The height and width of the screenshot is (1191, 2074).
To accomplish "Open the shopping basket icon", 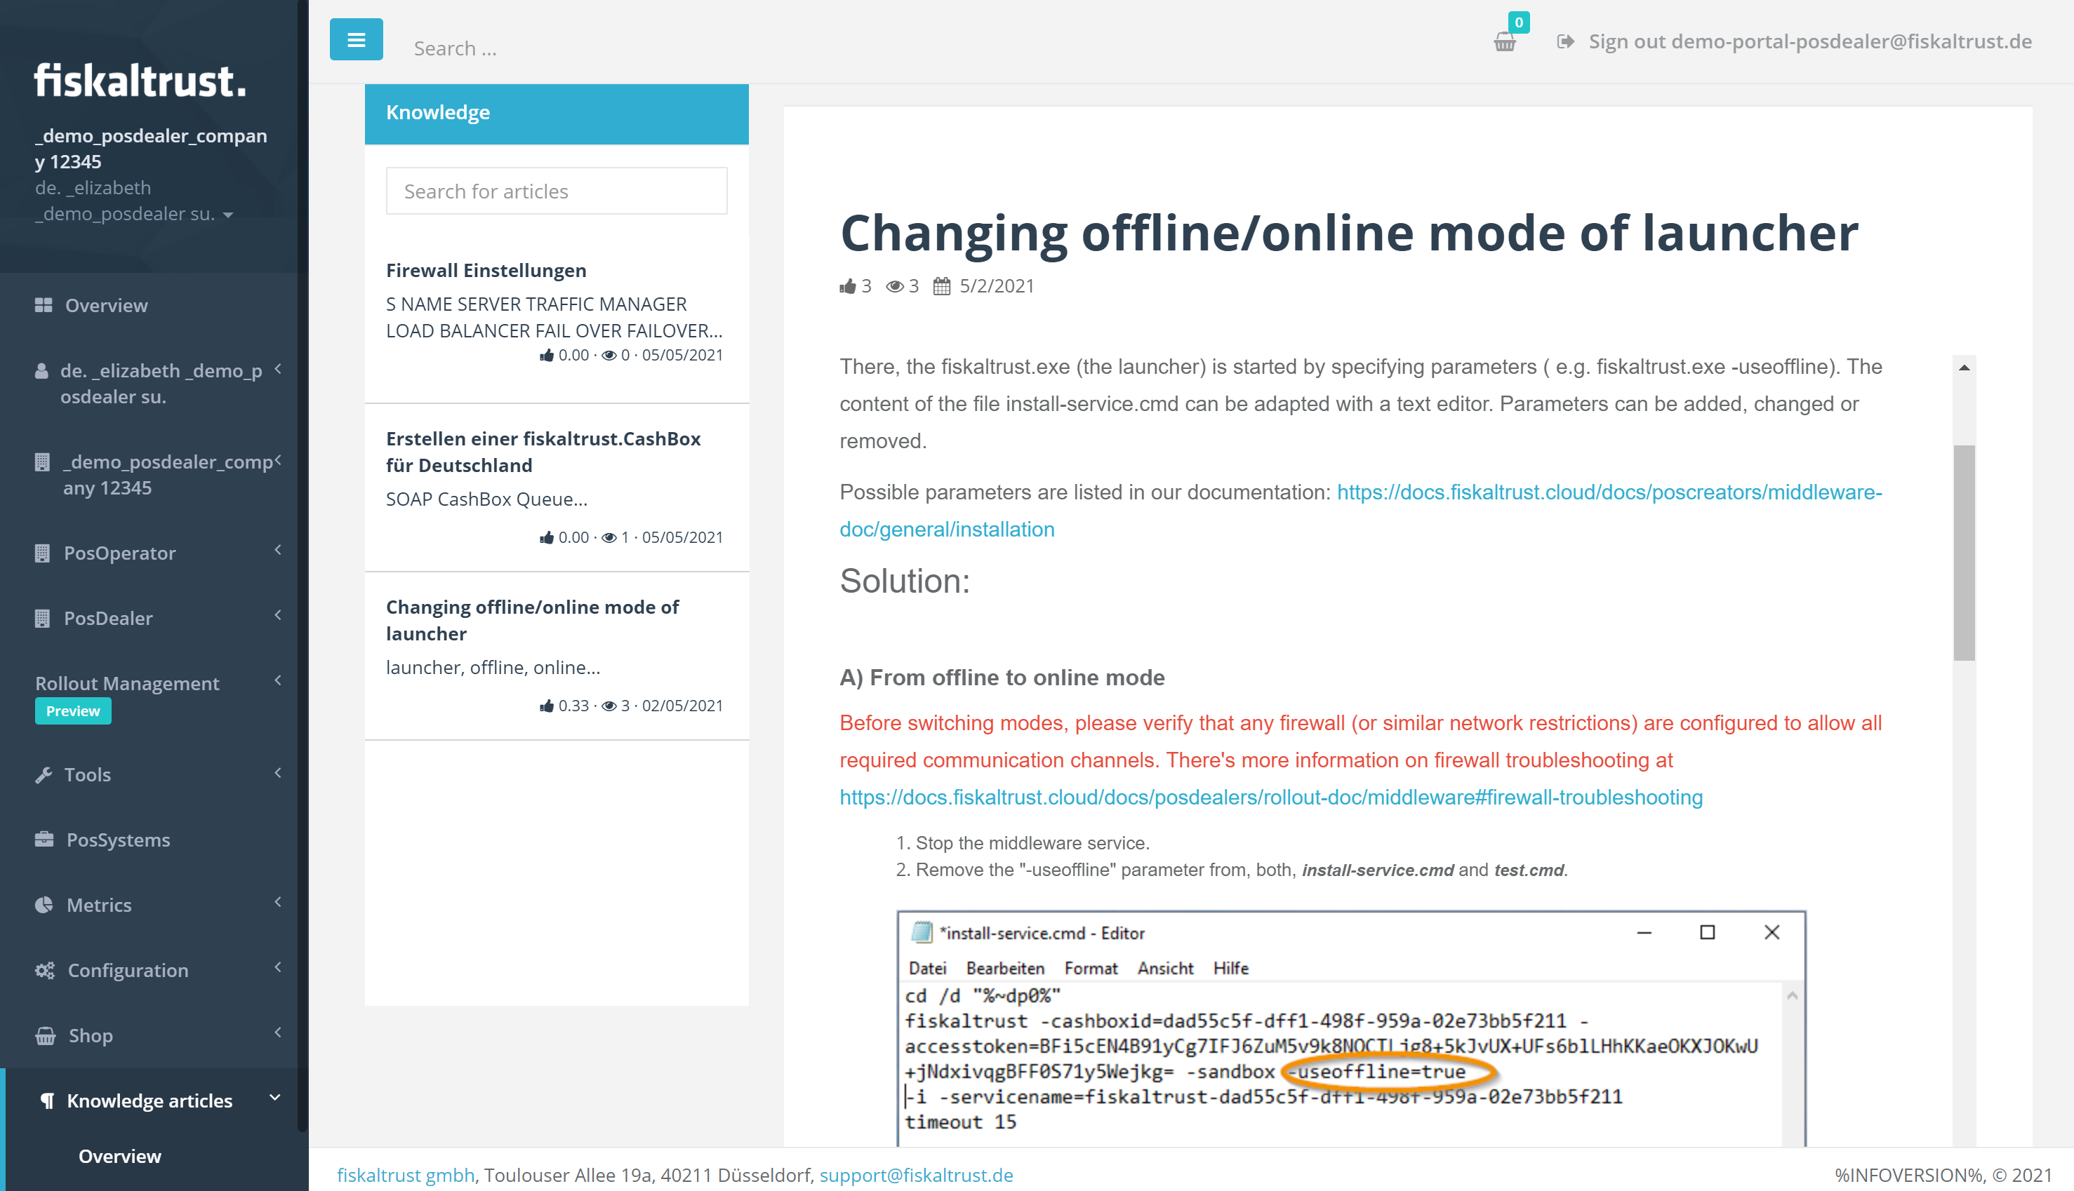I will 1504,41.
